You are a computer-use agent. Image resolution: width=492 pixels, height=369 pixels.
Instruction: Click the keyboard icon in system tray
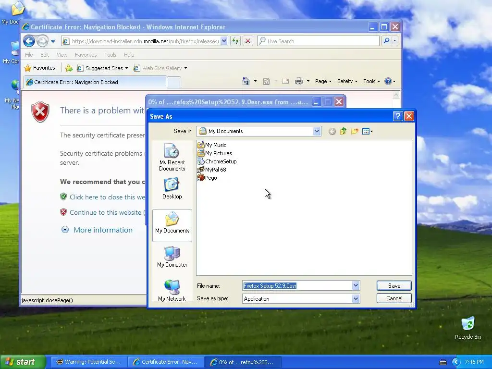pos(443,362)
